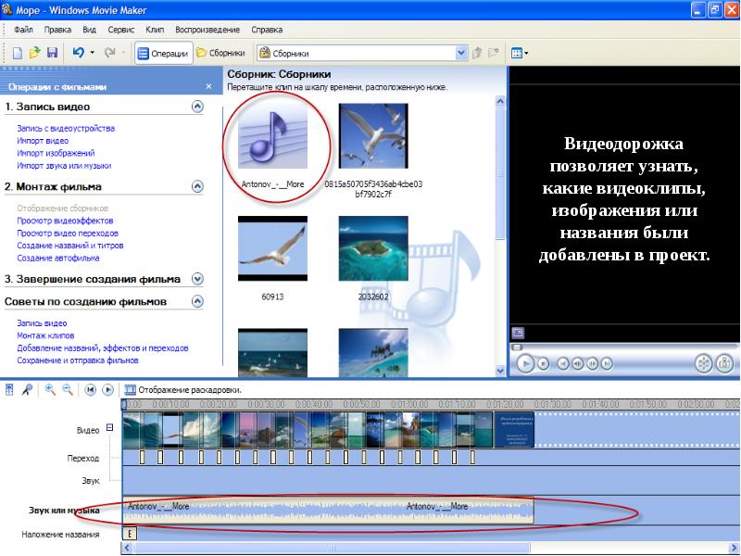Open the Клип menu
Screen dimensions: 741x556
[x=155, y=30]
